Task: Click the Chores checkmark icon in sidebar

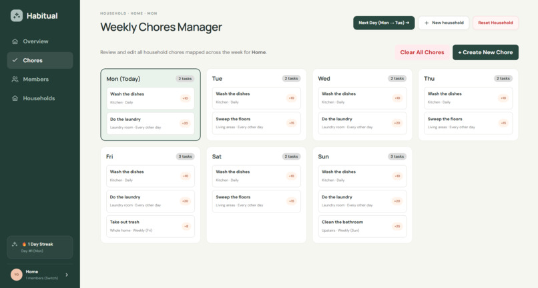Action: click(x=15, y=60)
